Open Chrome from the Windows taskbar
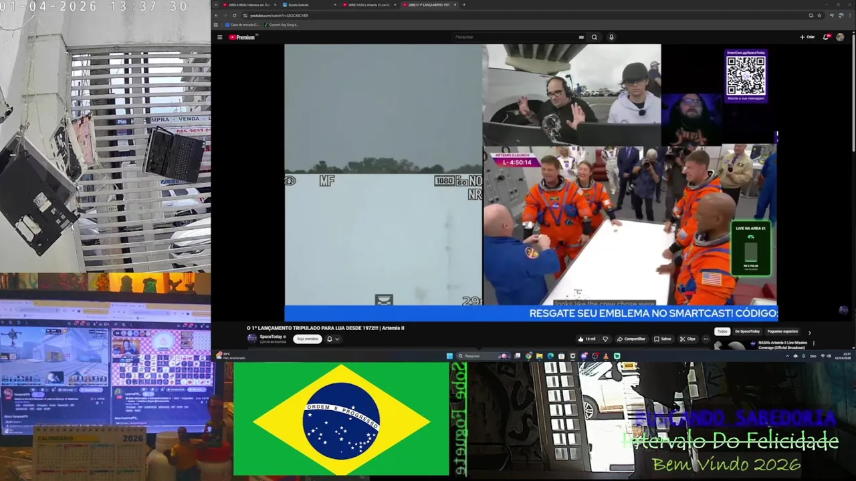The image size is (856, 481). 528,356
